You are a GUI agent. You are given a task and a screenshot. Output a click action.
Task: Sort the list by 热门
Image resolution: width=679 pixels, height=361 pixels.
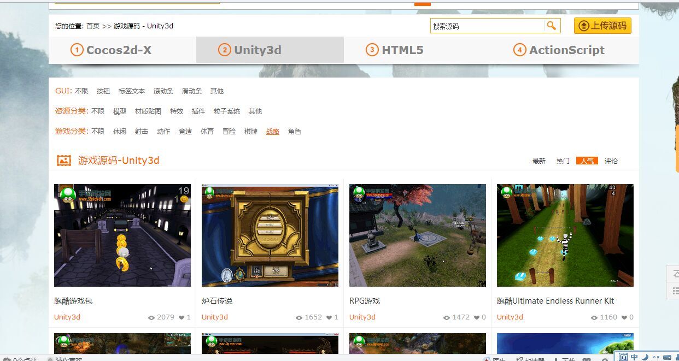point(563,161)
